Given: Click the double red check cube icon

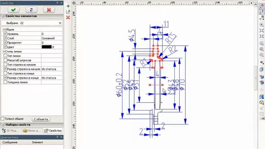Looking at the screenshot, I should [262, 82].
